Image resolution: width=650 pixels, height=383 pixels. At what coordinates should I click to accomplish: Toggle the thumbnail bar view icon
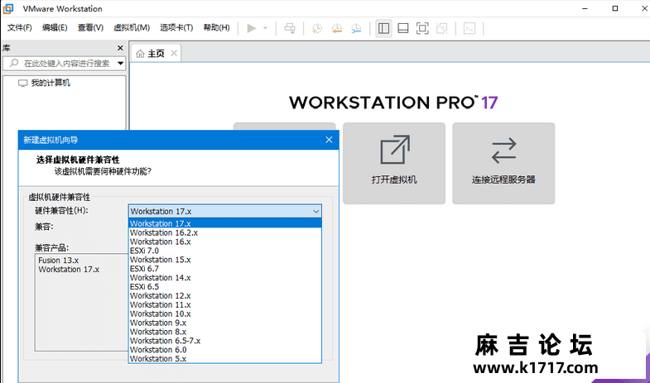tap(403, 28)
